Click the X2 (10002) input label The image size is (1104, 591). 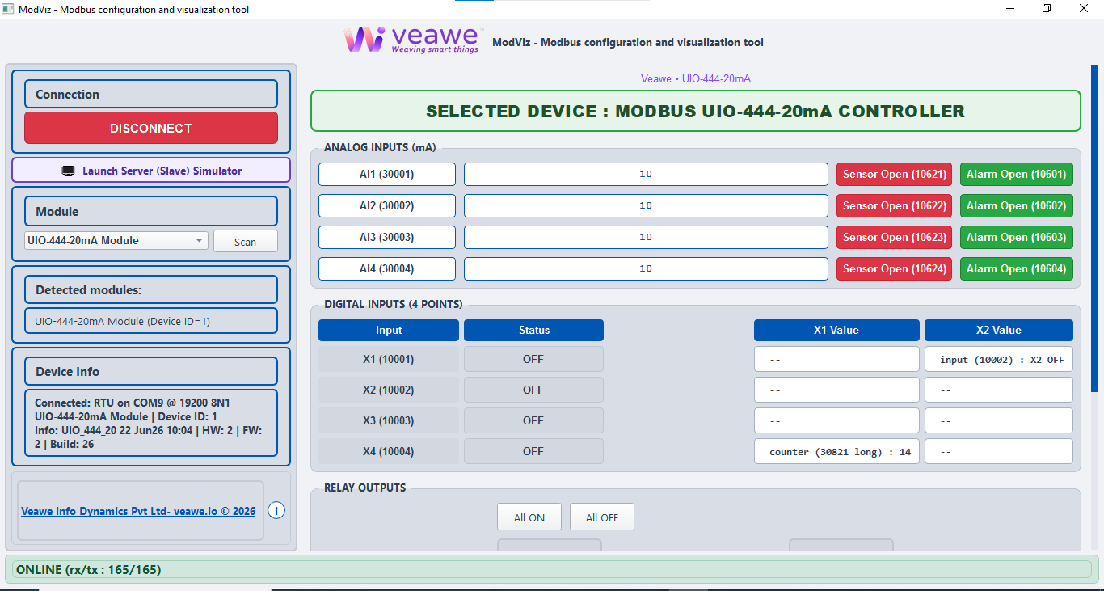389,390
